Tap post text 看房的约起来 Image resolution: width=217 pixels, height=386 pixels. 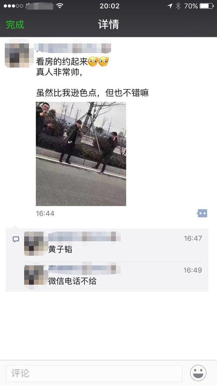tap(62, 62)
